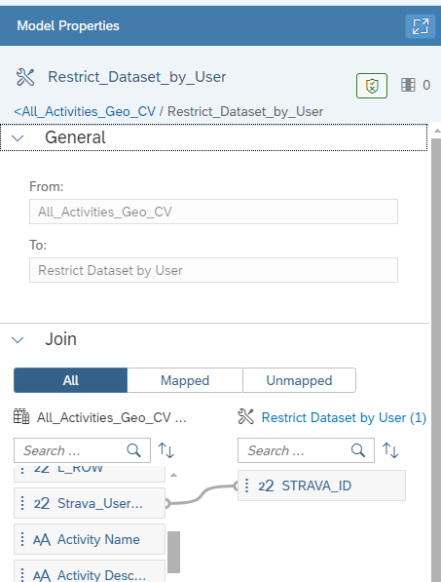Click the table icon beside All_Activities_Geo_CV
The image size is (441, 582).
tap(21, 417)
